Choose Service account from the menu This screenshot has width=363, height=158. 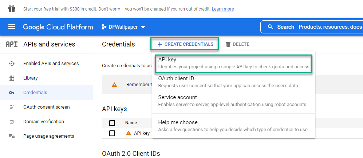pos(234,101)
